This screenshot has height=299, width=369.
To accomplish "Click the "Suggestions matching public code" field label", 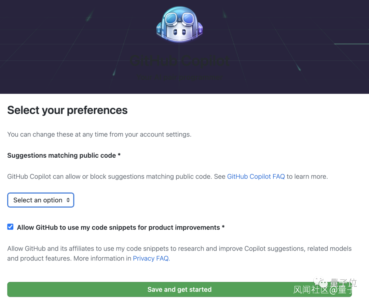I will tap(64, 155).
